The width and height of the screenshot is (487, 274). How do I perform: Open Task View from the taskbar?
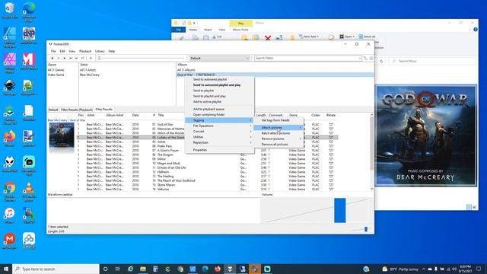click(x=118, y=269)
